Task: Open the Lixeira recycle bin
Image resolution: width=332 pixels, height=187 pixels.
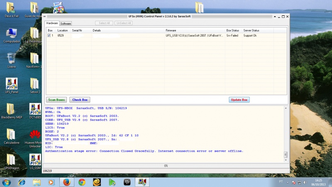Action: click(12, 60)
